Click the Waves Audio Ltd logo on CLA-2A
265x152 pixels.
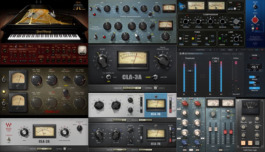coord(9,127)
